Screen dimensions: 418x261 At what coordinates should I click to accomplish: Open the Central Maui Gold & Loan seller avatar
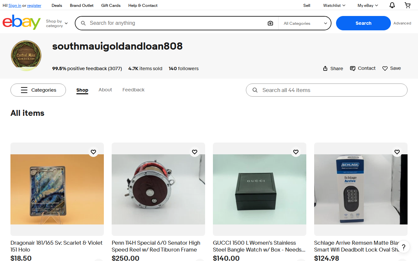point(26,55)
